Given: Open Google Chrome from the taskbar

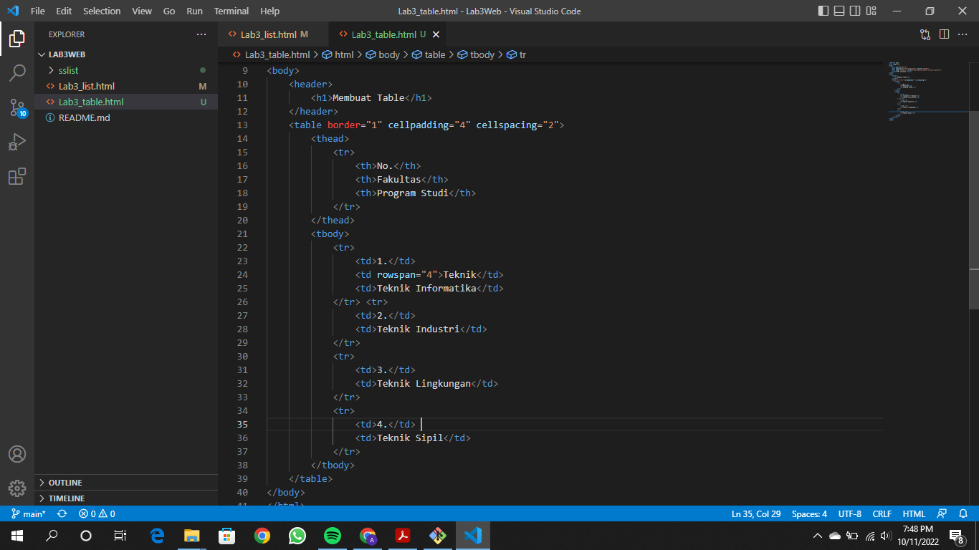Looking at the screenshot, I should (262, 535).
